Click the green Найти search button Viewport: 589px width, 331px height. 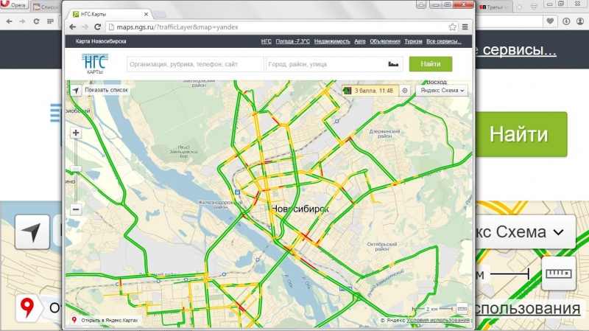(x=431, y=64)
